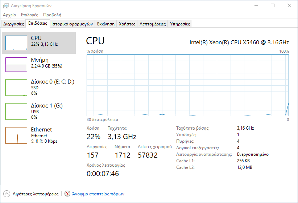Screen dimensions: 298x203
Task: Select the Ethernet network graph thumbnail
Action: coord(16,135)
